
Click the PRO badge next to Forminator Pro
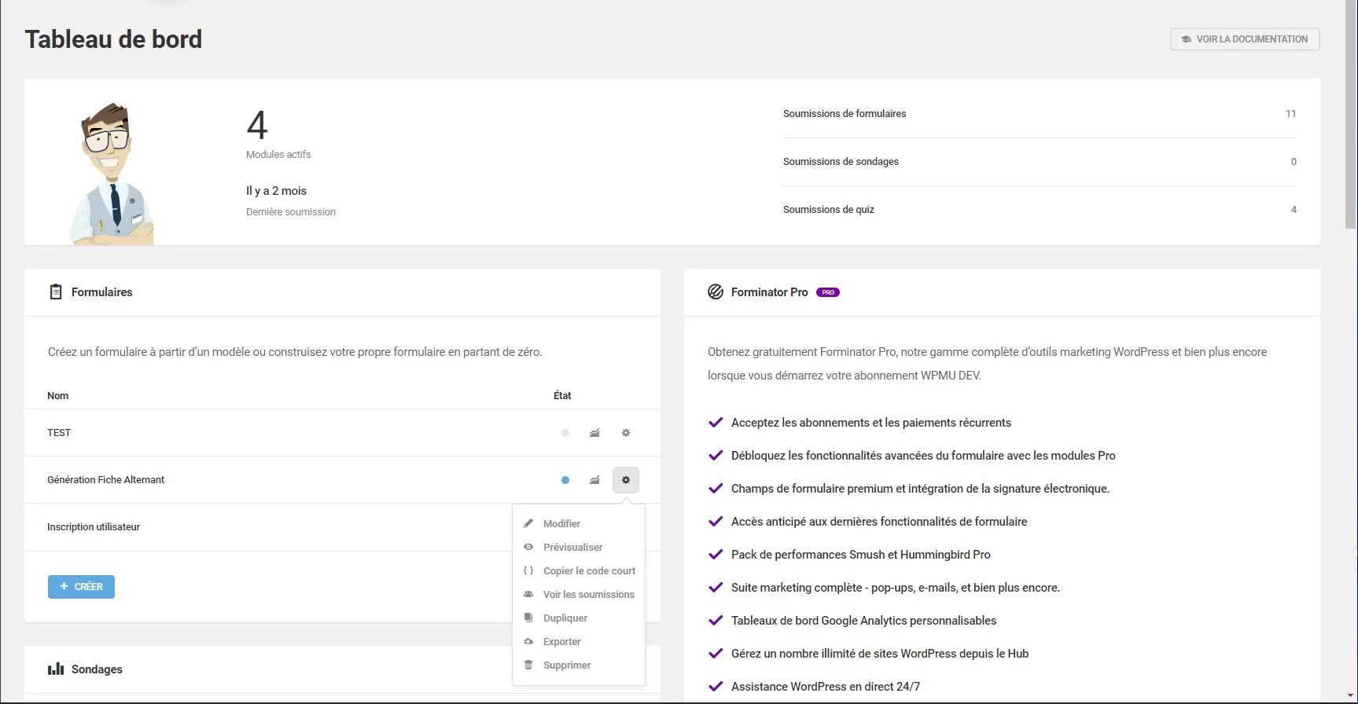tap(828, 292)
